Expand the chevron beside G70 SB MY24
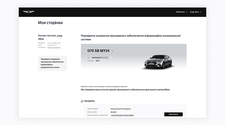Screen dimensions: 225x125 [112, 51]
